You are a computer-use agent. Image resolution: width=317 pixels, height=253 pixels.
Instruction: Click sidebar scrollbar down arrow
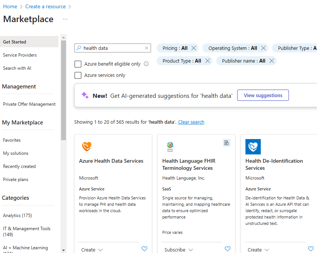(x=63, y=250)
